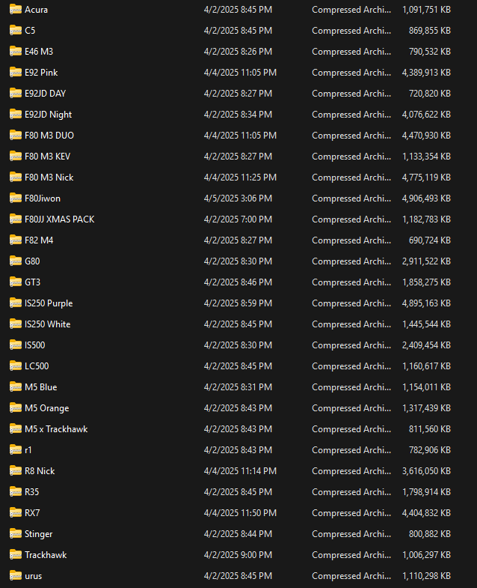Image resolution: width=477 pixels, height=588 pixels.
Task: Click Compressed Archive type in Stinger row
Action: click(351, 534)
